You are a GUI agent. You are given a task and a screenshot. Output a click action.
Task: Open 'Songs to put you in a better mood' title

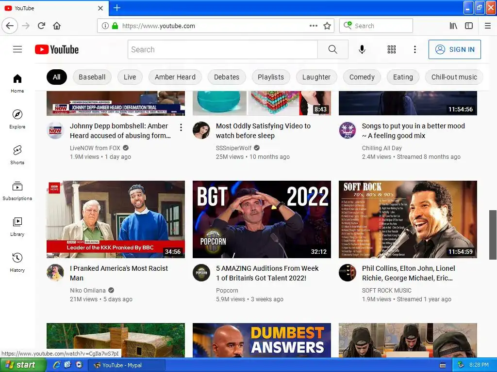click(414, 131)
